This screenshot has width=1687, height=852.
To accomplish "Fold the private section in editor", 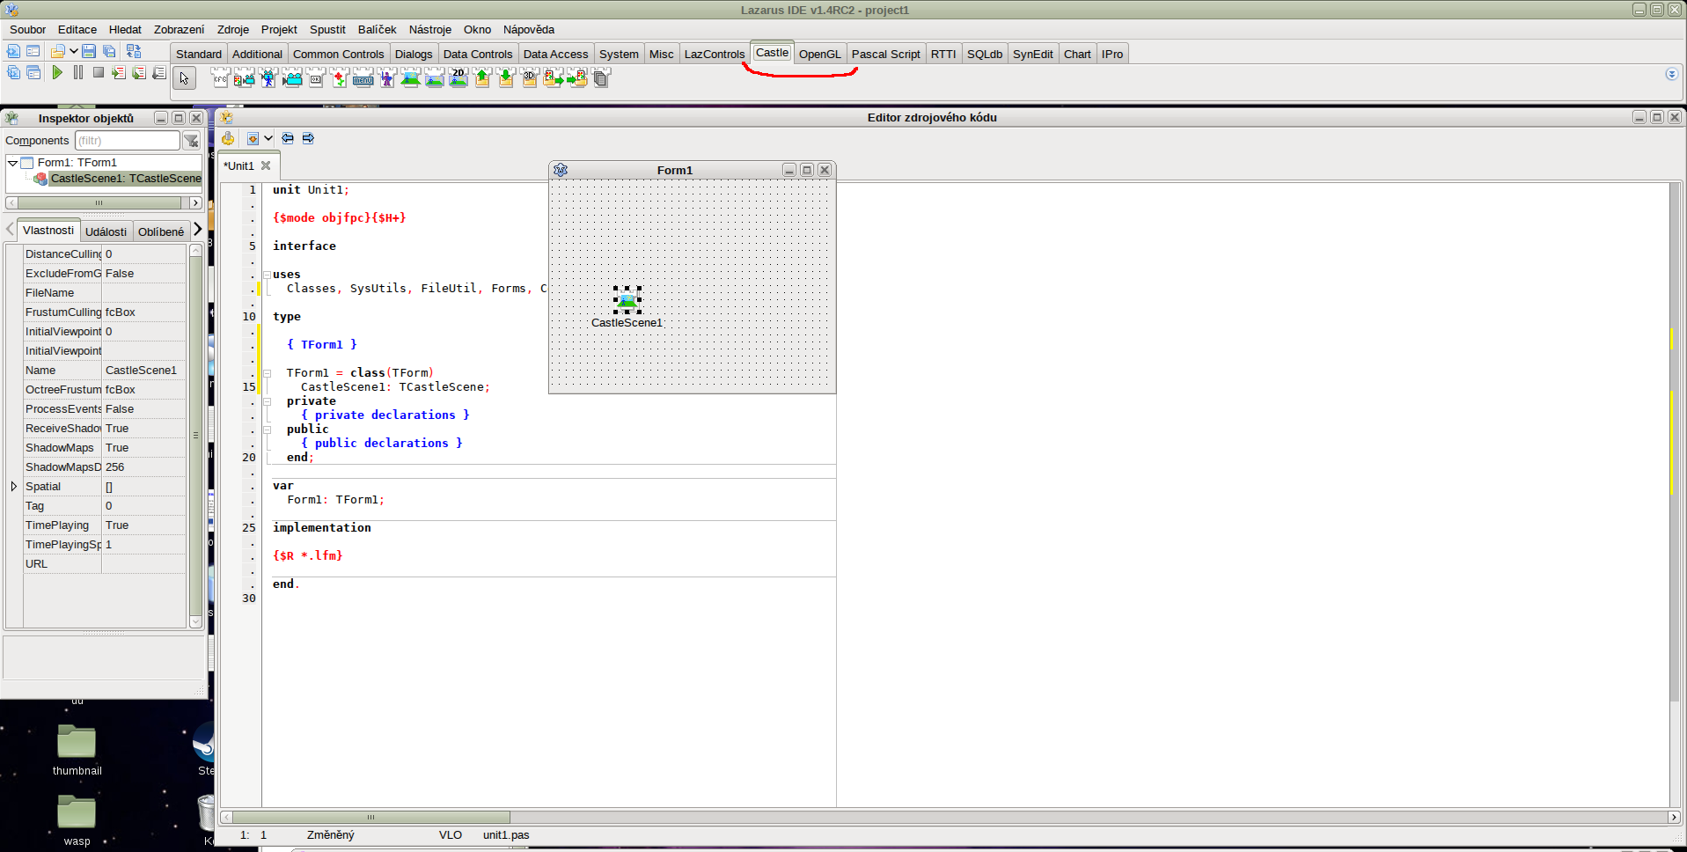I will pos(267,401).
